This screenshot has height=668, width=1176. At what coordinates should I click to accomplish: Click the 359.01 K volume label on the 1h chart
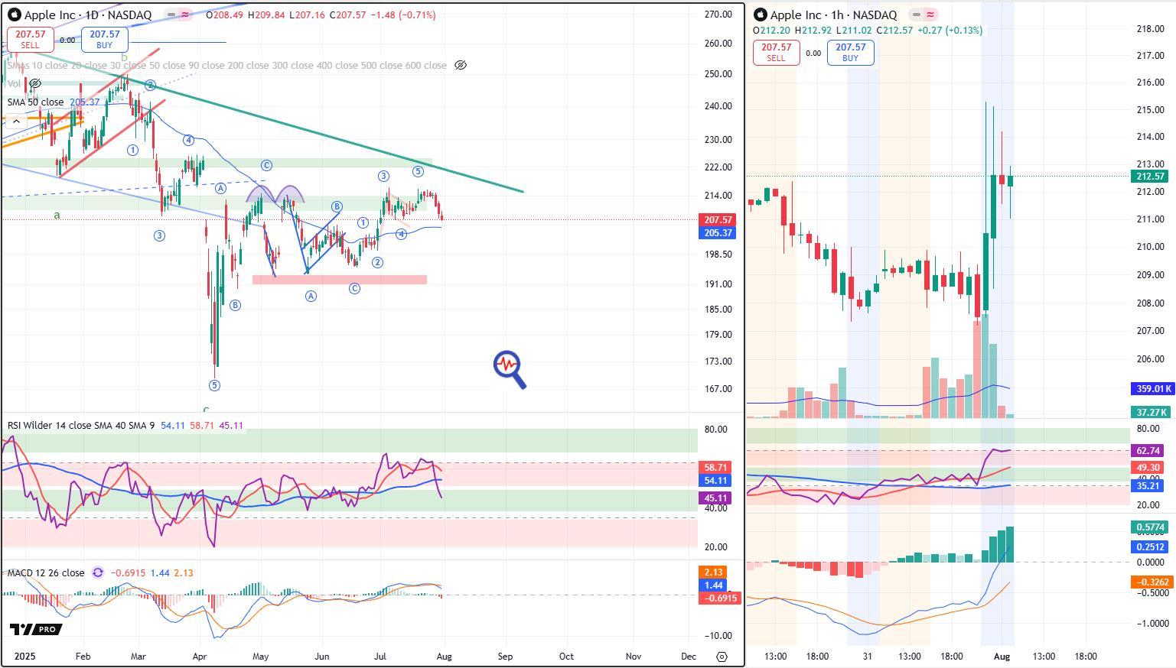coord(1152,389)
